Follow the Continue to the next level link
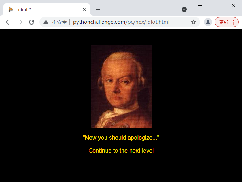 pyautogui.click(x=121, y=151)
